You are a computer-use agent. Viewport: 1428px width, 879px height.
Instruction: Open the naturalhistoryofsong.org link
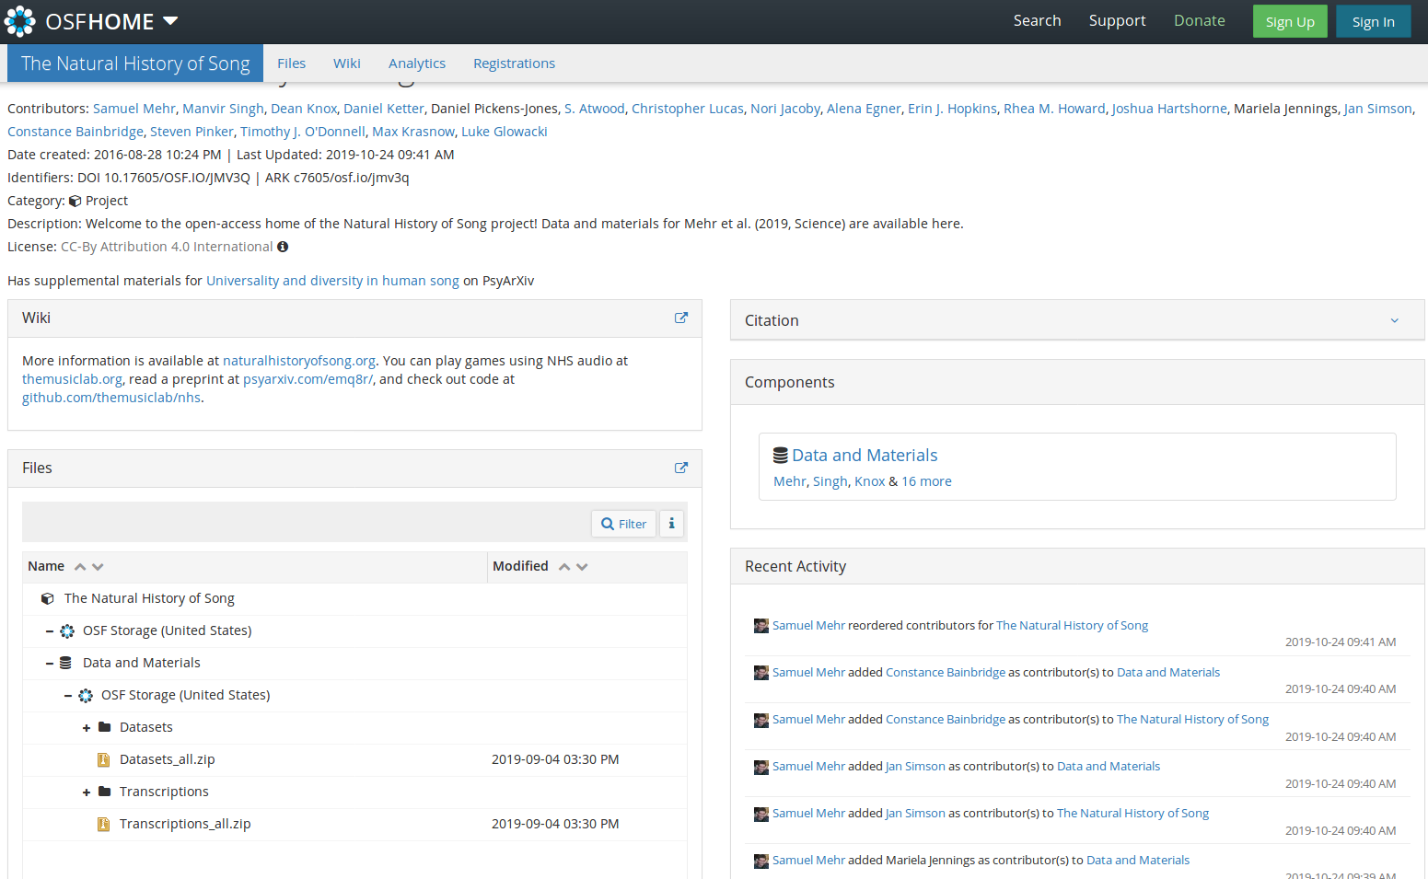[x=298, y=361]
